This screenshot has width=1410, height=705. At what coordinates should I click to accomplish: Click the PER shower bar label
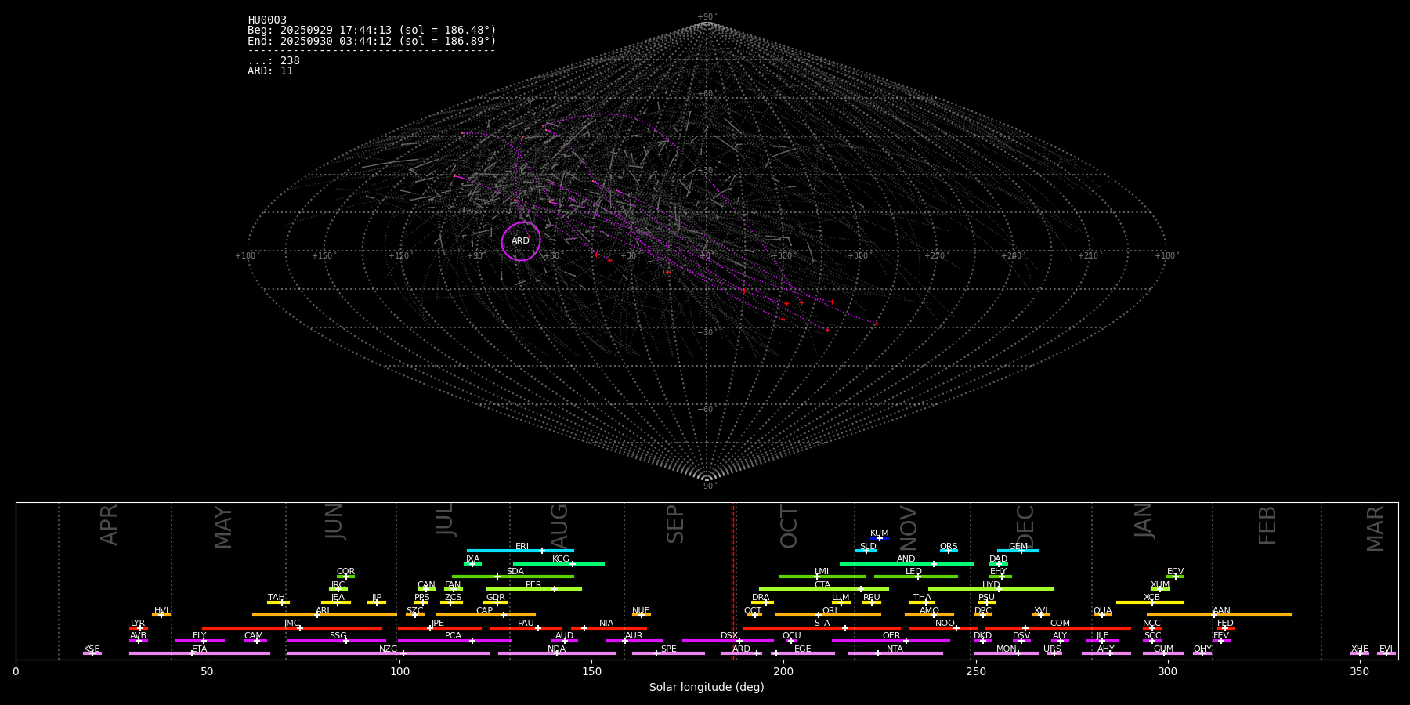pyautogui.click(x=533, y=585)
